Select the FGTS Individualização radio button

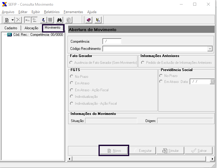84,97
